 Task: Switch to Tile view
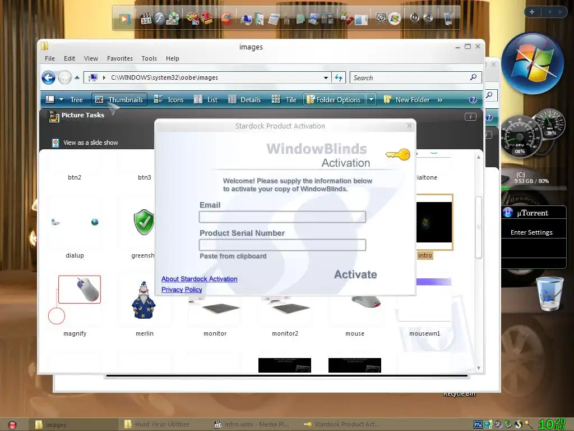point(284,100)
